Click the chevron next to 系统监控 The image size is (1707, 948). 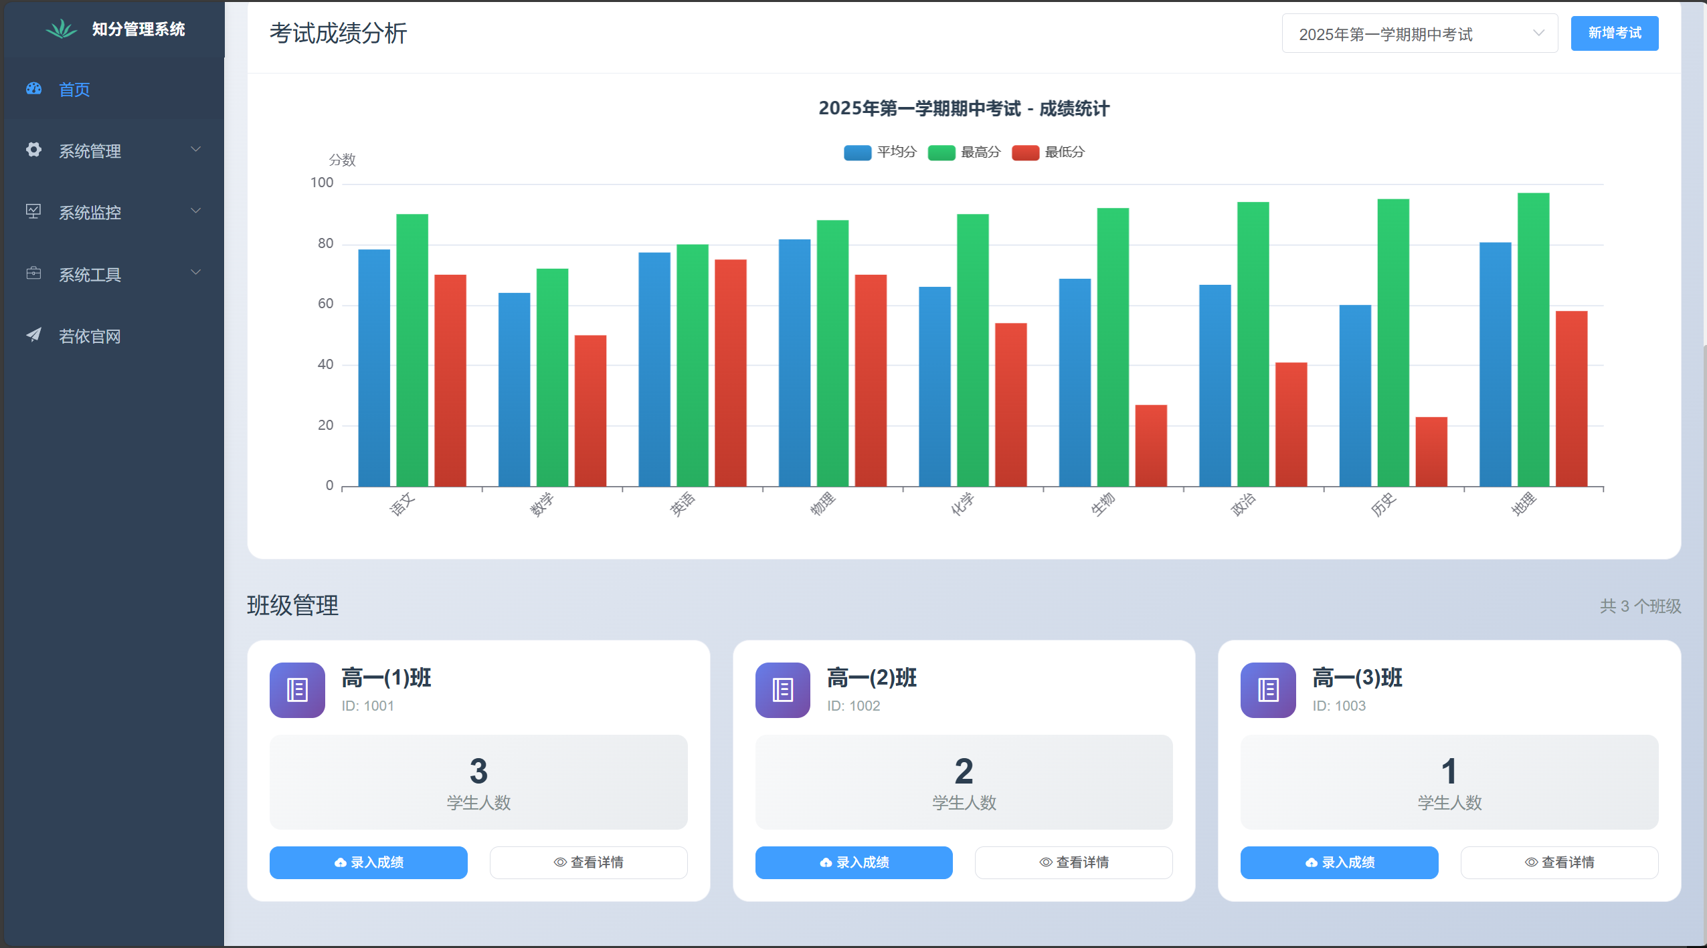coord(196,211)
